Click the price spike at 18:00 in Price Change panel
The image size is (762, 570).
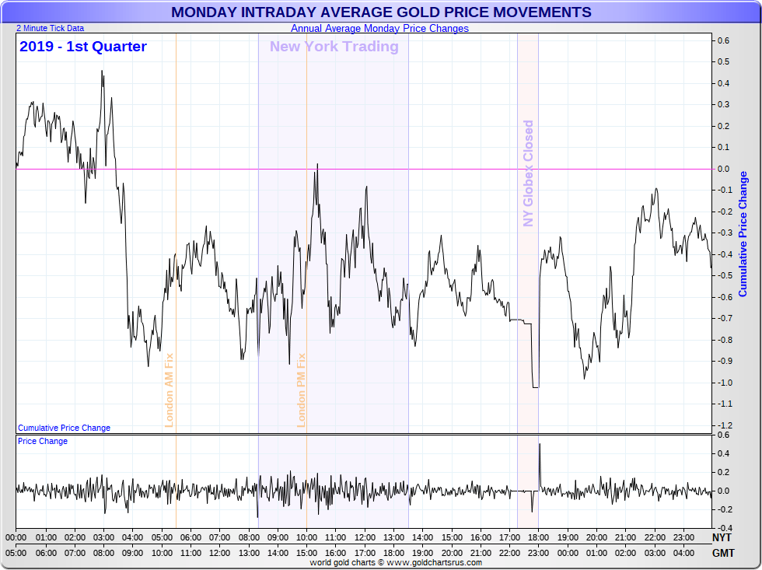[x=540, y=445]
